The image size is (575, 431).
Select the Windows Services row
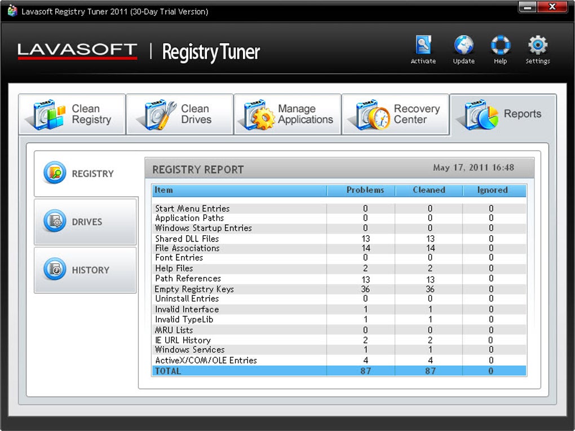point(339,350)
